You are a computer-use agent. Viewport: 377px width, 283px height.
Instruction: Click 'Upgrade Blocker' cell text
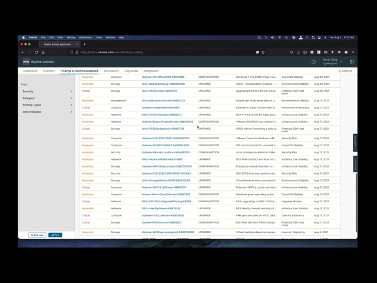pyautogui.click(x=292, y=202)
